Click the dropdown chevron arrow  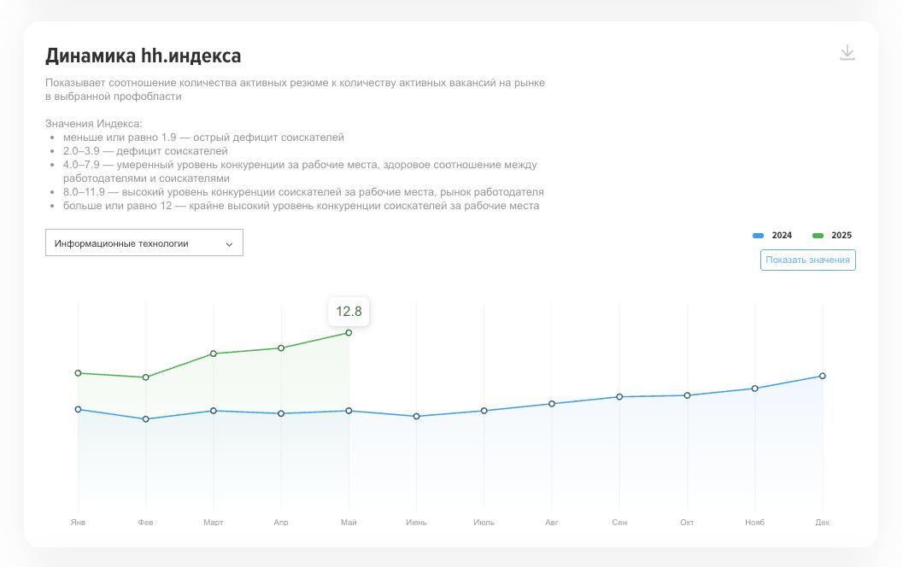[229, 244]
